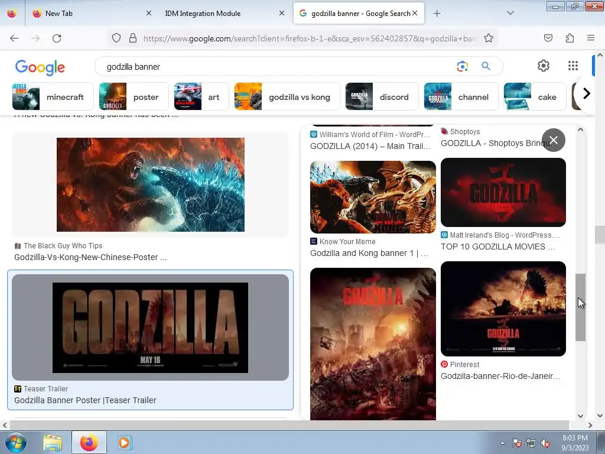Open Windows Explorer from taskbar
This screenshot has height=454, width=605.
[x=53, y=442]
